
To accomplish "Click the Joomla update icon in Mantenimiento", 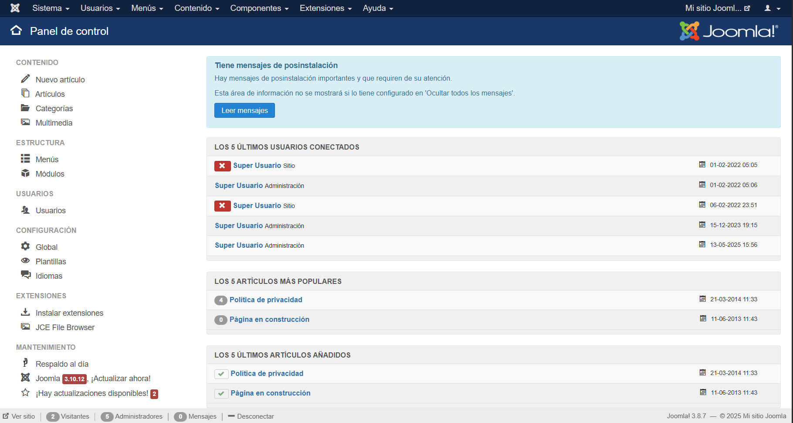I will point(25,377).
